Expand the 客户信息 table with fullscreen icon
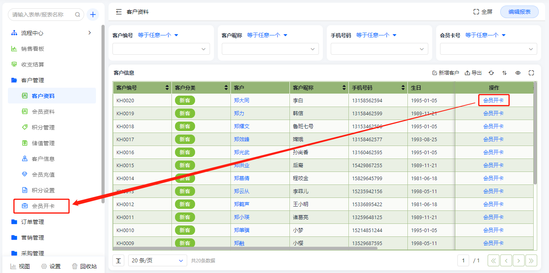 [x=531, y=73]
